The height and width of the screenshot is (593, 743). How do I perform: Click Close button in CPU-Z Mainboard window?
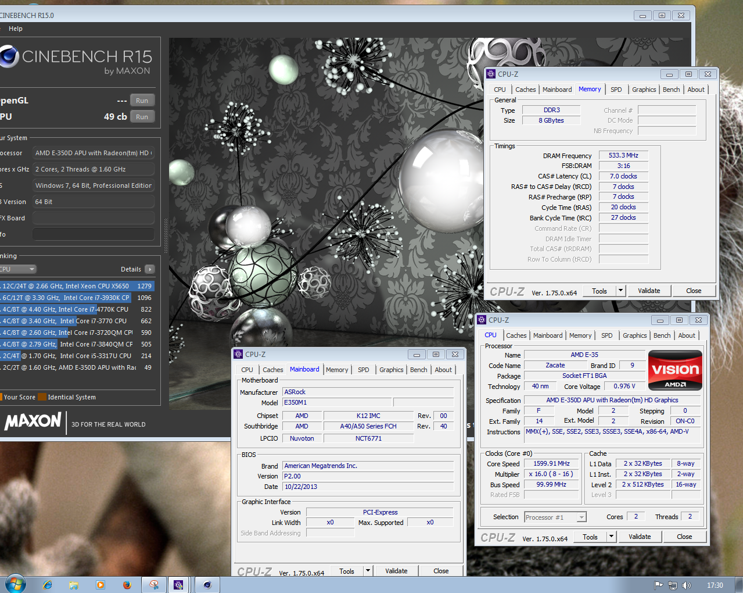tap(441, 571)
